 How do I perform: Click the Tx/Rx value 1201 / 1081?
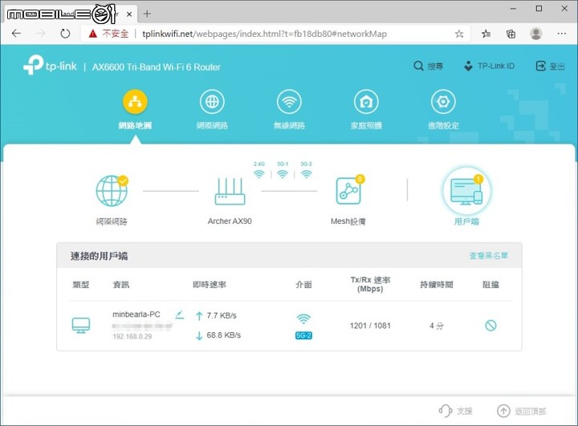[370, 326]
